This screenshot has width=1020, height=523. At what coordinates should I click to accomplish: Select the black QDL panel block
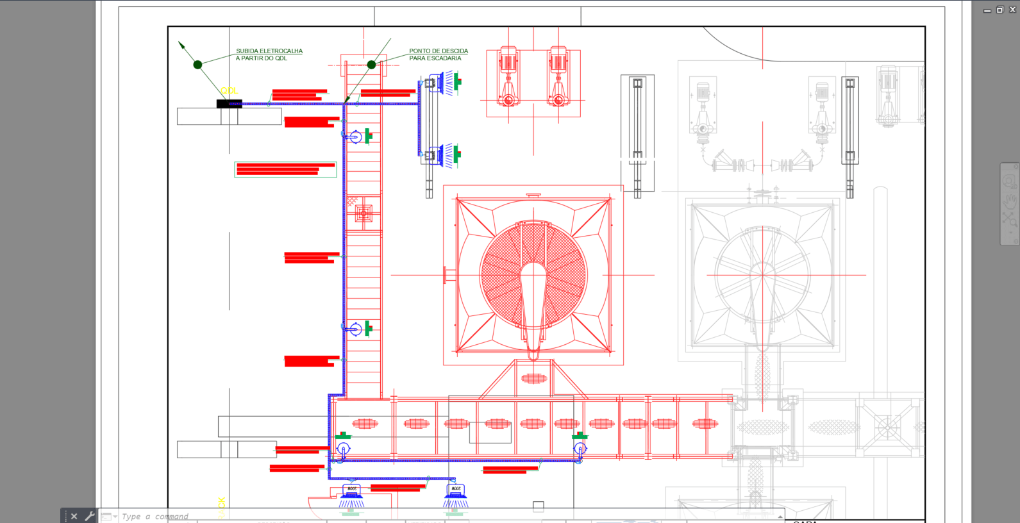(x=229, y=104)
